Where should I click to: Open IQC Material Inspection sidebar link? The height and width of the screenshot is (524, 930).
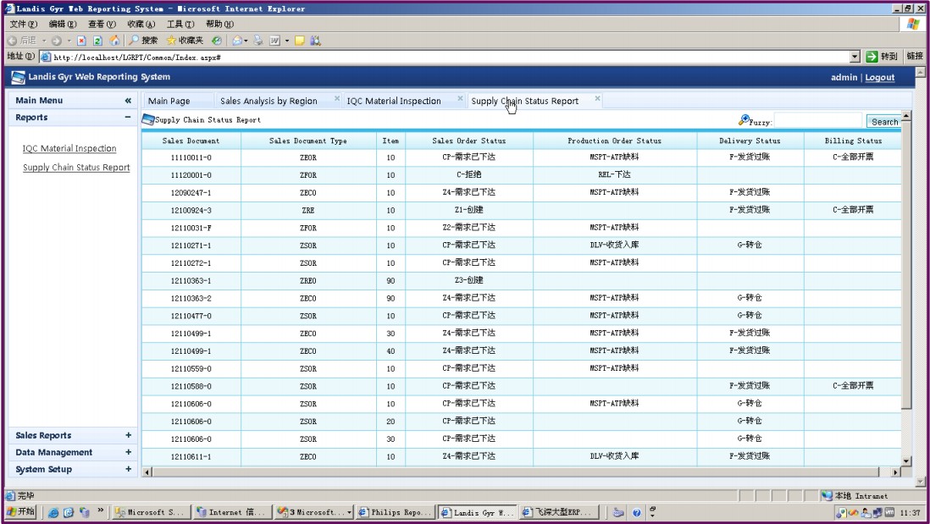69,149
